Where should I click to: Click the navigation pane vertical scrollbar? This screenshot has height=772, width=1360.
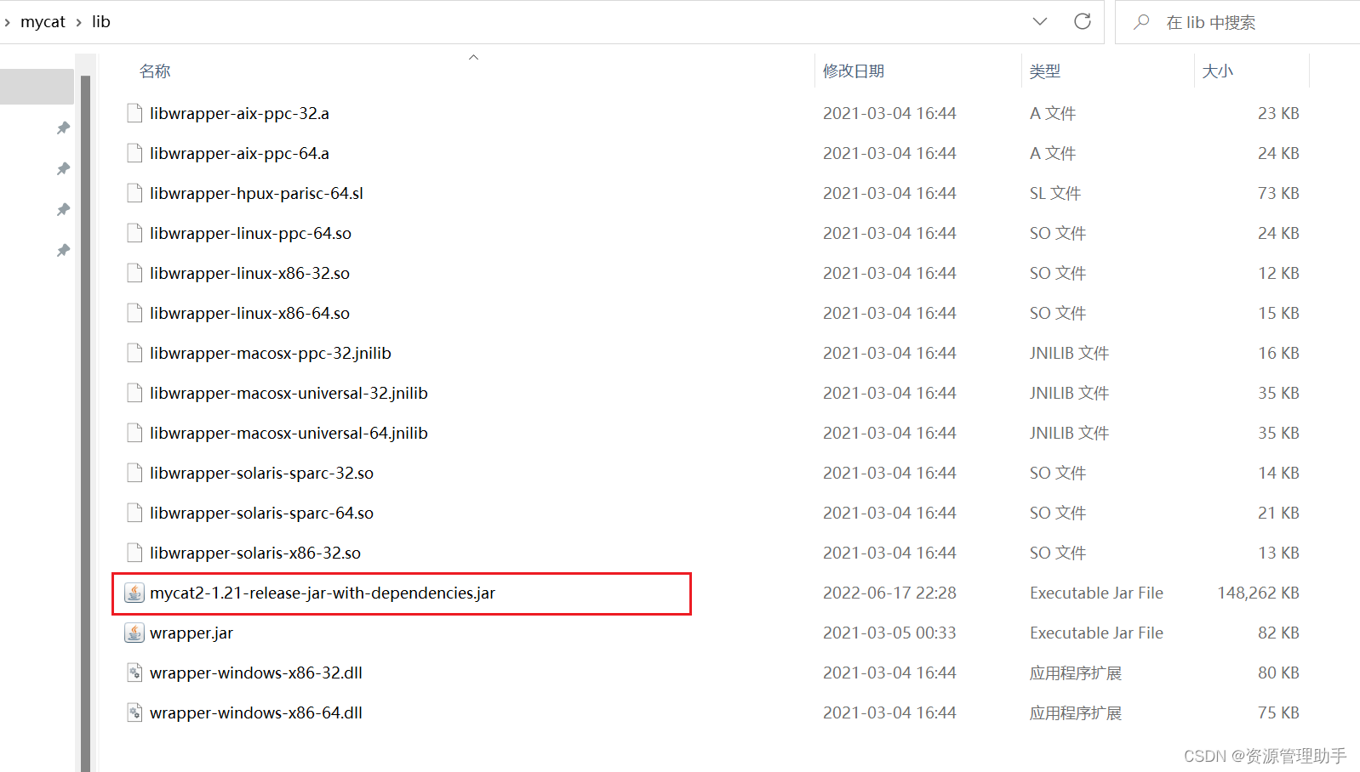click(85, 423)
